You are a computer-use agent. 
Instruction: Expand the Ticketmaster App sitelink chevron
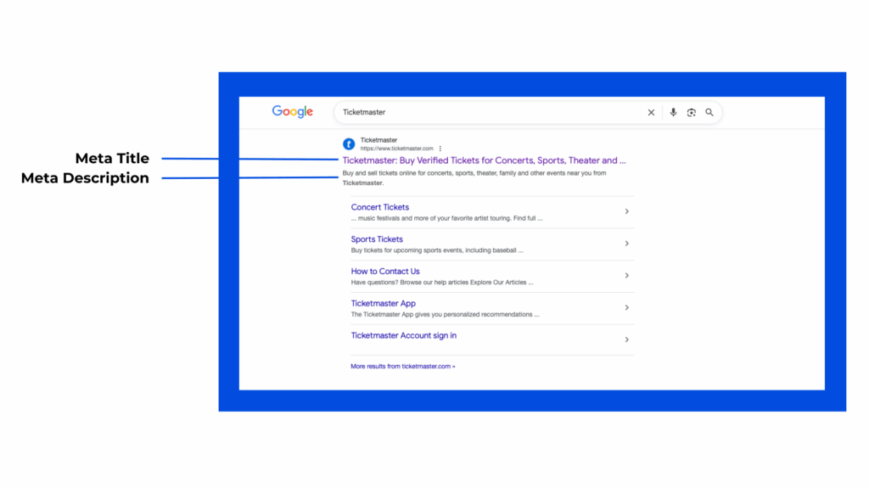[626, 308]
